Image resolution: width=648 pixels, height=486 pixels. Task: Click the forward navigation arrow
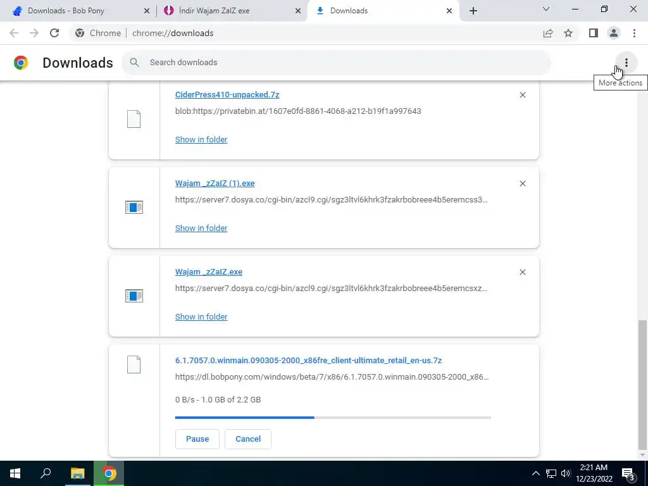pyautogui.click(x=34, y=33)
